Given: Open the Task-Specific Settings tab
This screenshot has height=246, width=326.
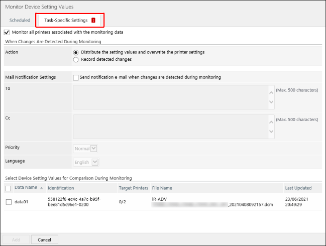Looking at the screenshot, I should pos(65,20).
